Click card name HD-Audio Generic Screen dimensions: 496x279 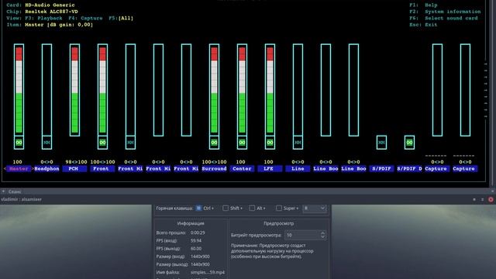(x=50, y=5)
